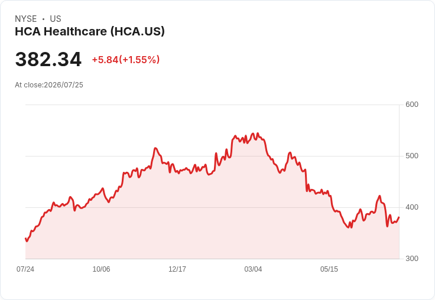This screenshot has height=300, width=435.
Task: Click the dot separator between NYSE and US
Action: [43, 19]
